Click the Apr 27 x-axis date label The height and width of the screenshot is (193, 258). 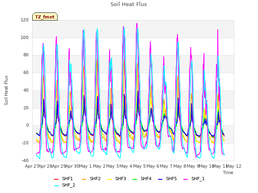click(x=31, y=166)
